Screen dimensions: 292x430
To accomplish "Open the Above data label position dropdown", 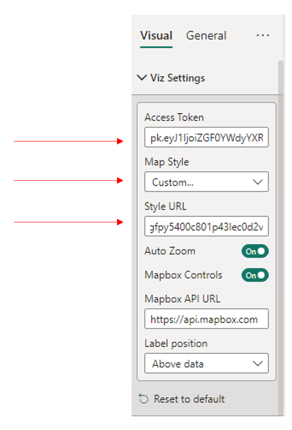I will (x=207, y=363).
